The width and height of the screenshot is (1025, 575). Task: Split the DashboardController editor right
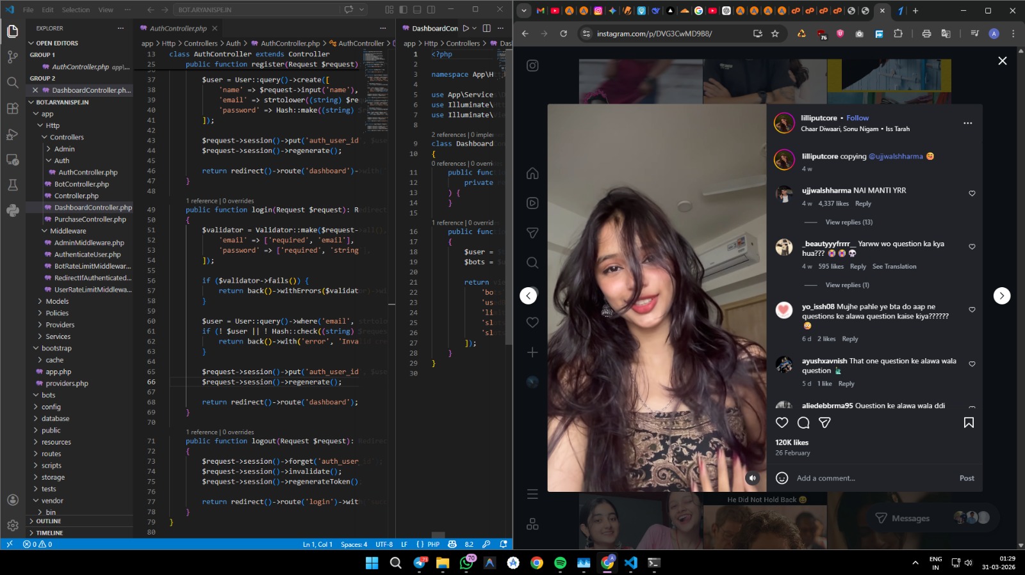click(486, 28)
